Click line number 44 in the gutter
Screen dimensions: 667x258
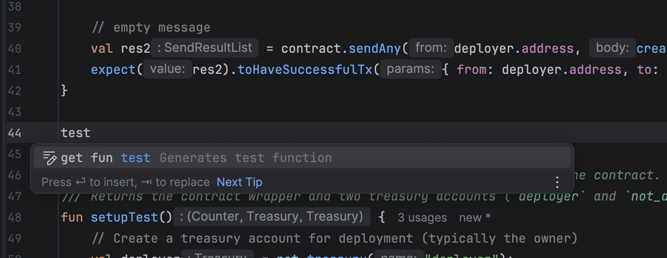tap(14, 133)
